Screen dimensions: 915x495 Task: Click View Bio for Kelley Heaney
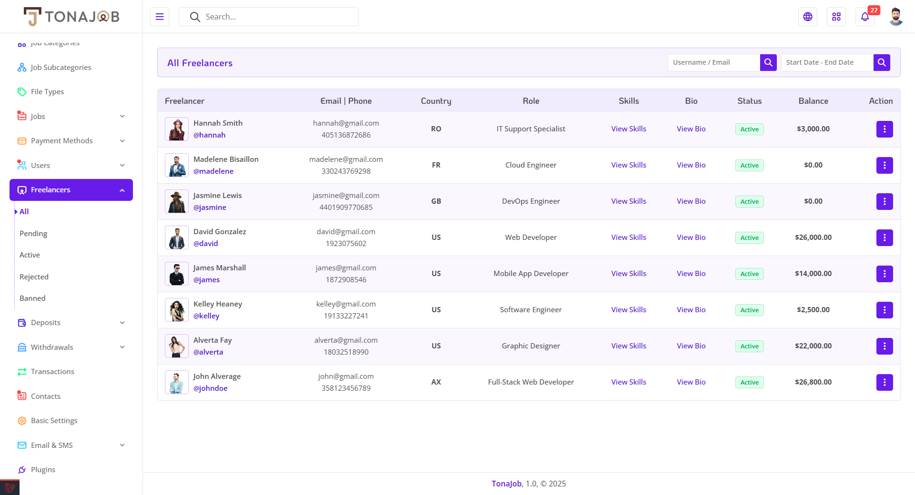click(691, 310)
